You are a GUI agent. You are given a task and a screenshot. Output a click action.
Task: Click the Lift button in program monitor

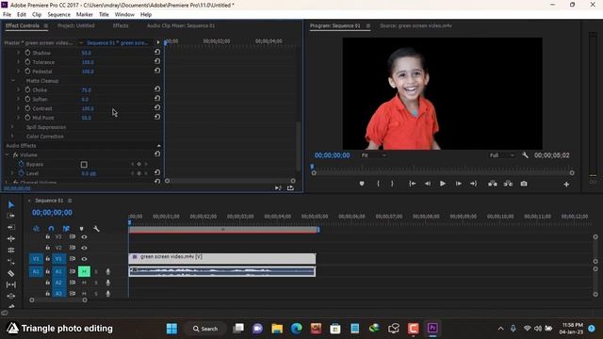492,184
